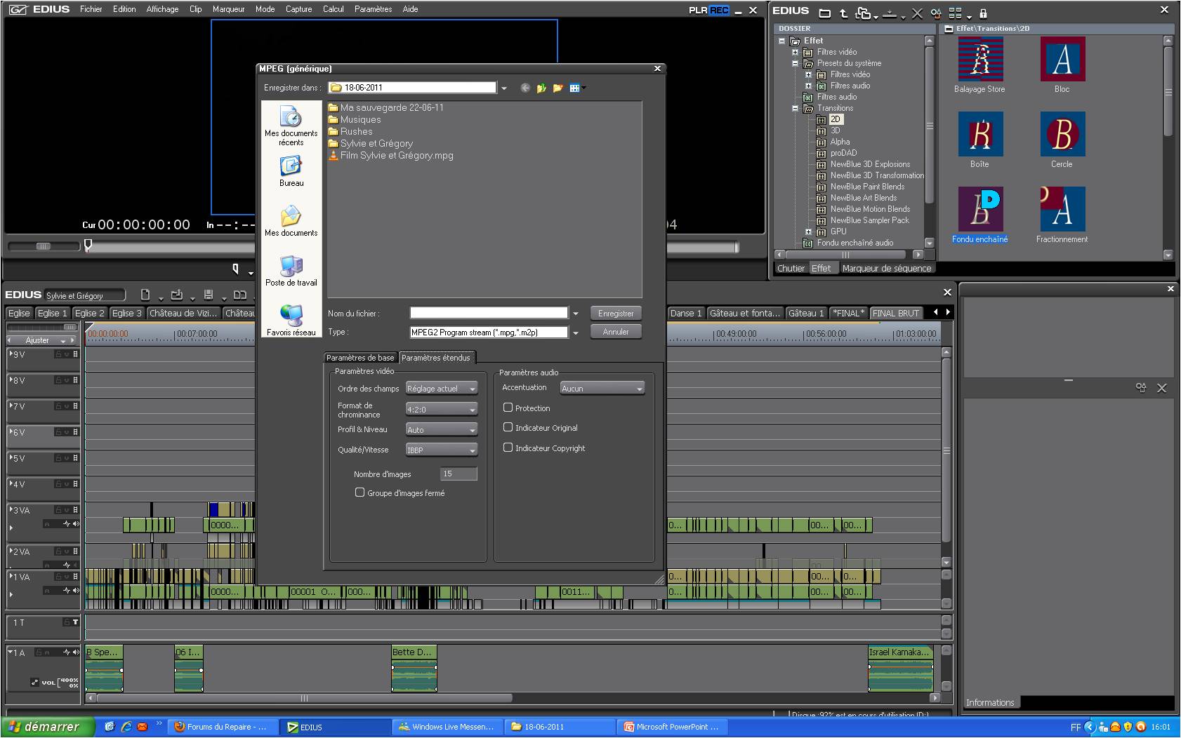Click the Nom du fichier input field
The width and height of the screenshot is (1181, 738).
(x=489, y=313)
